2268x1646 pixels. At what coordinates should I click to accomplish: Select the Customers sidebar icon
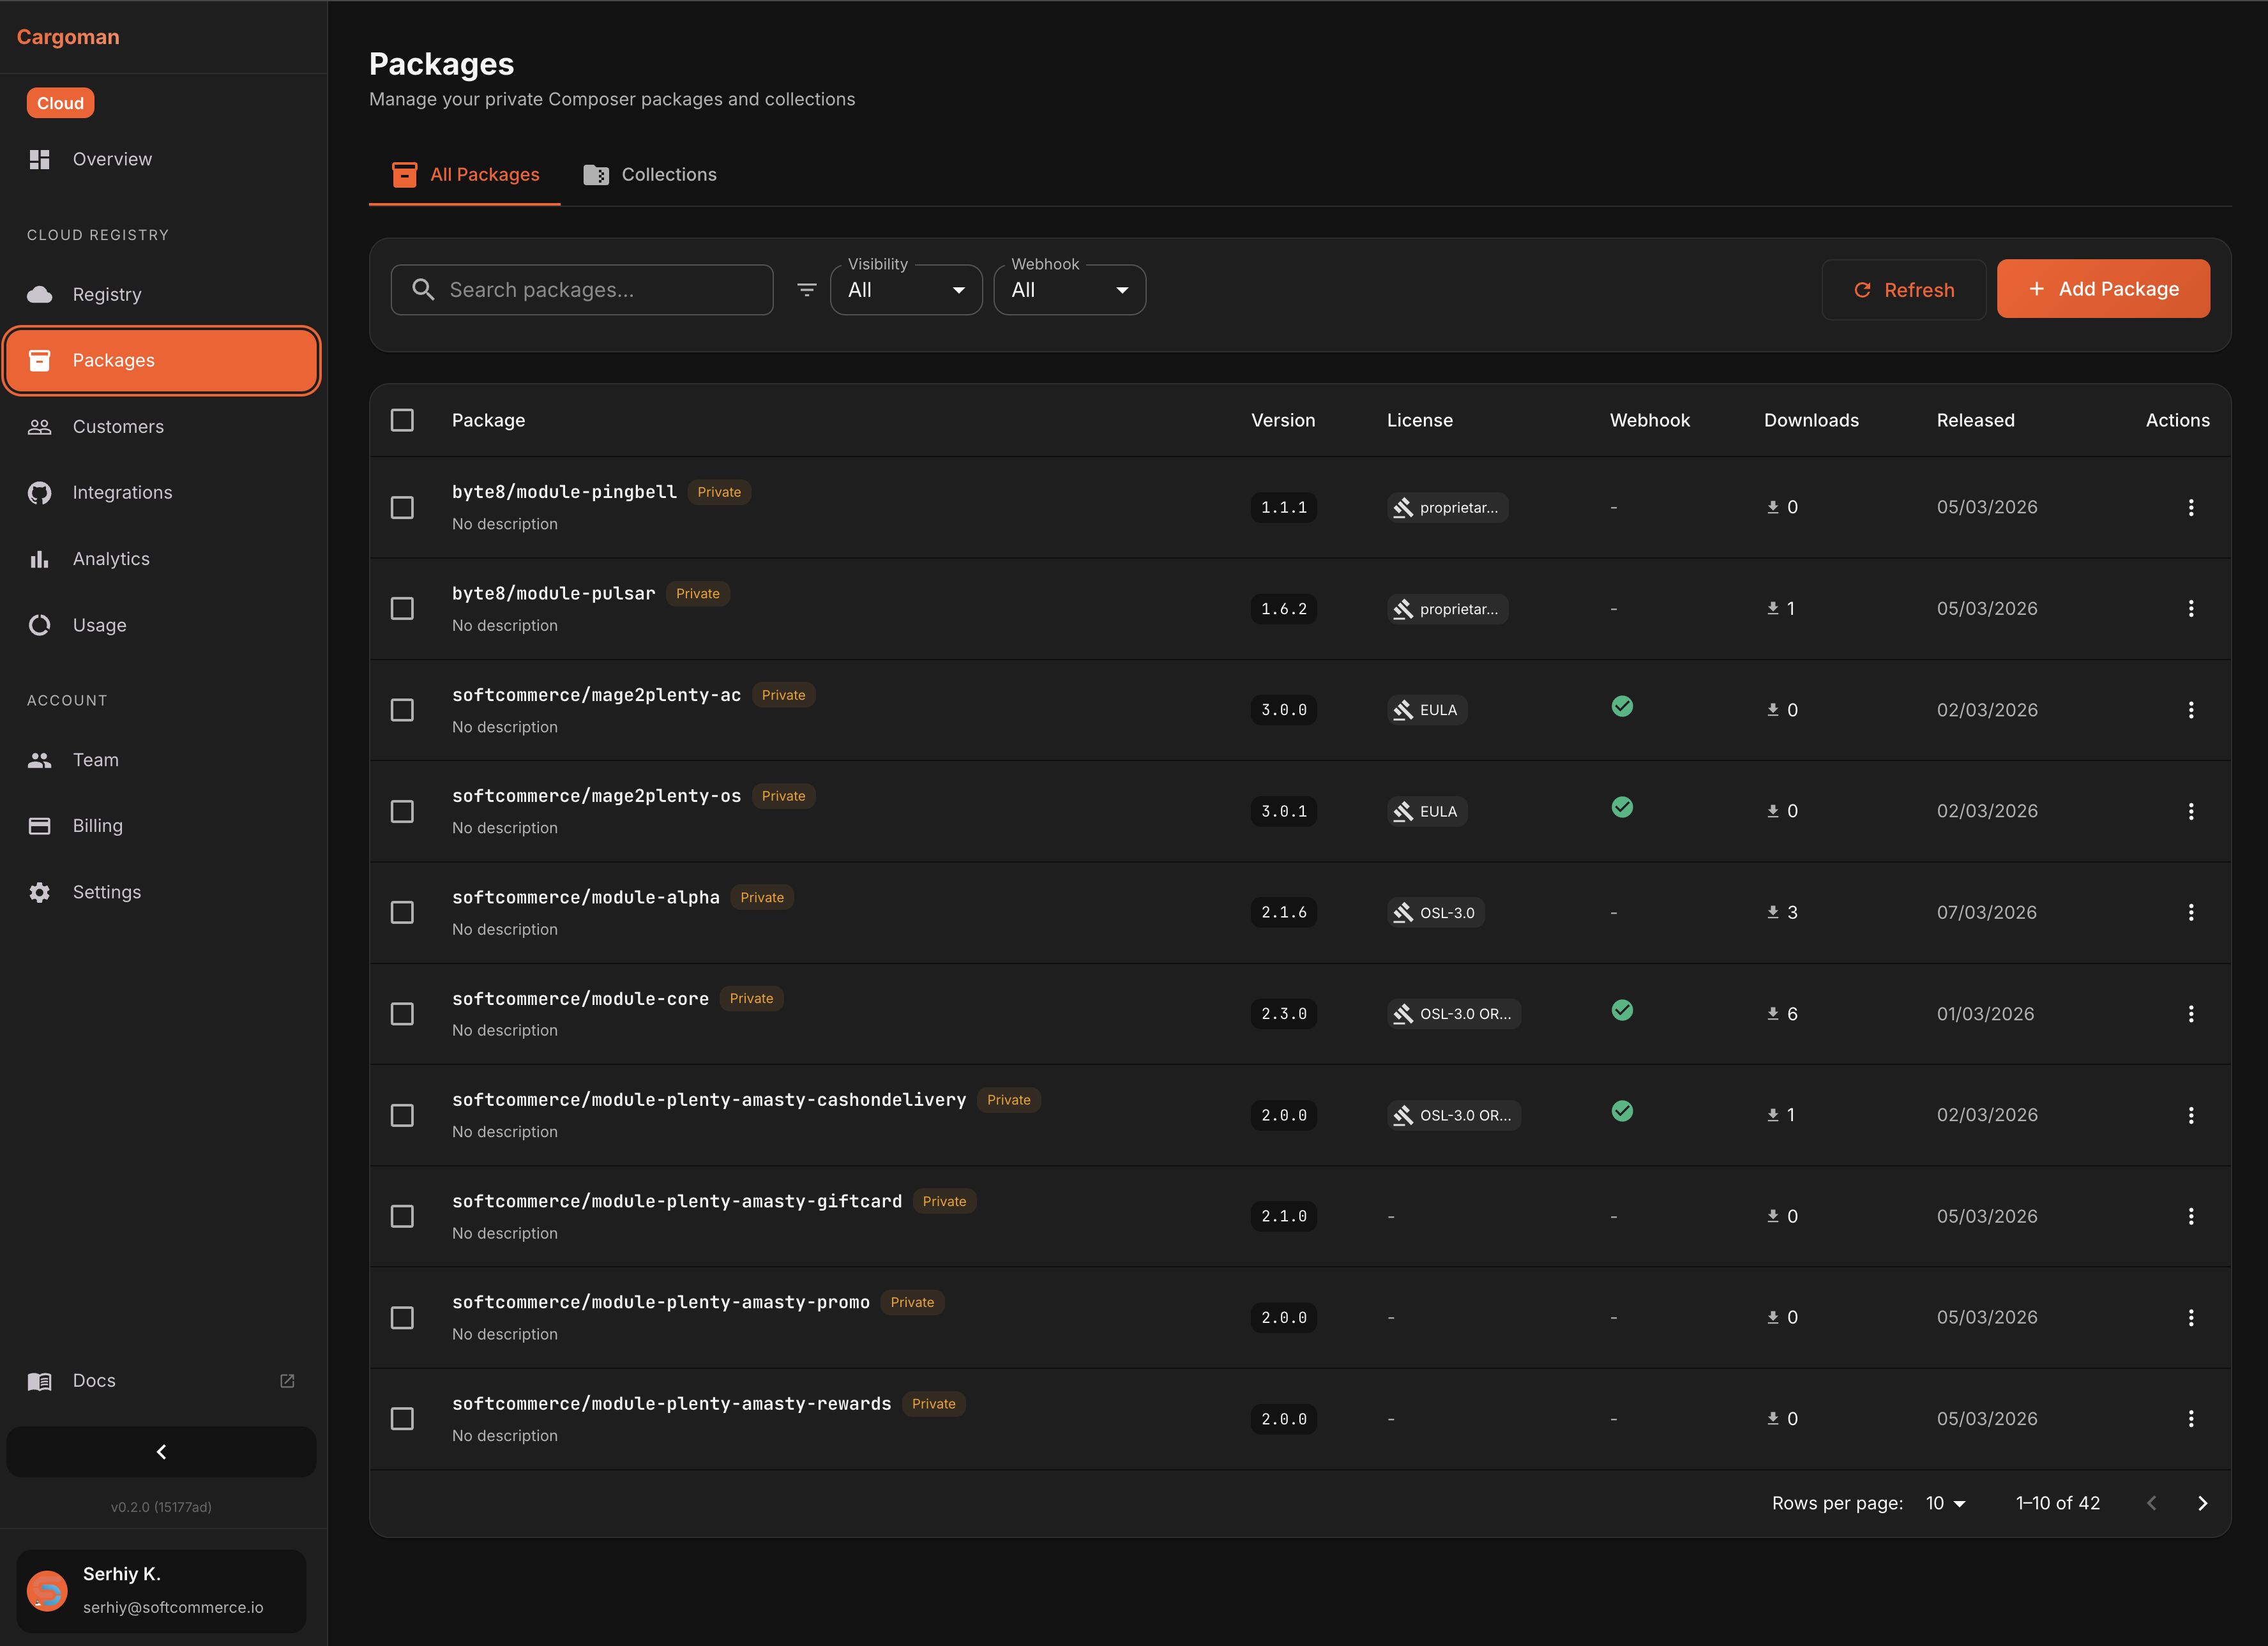tap(39, 426)
